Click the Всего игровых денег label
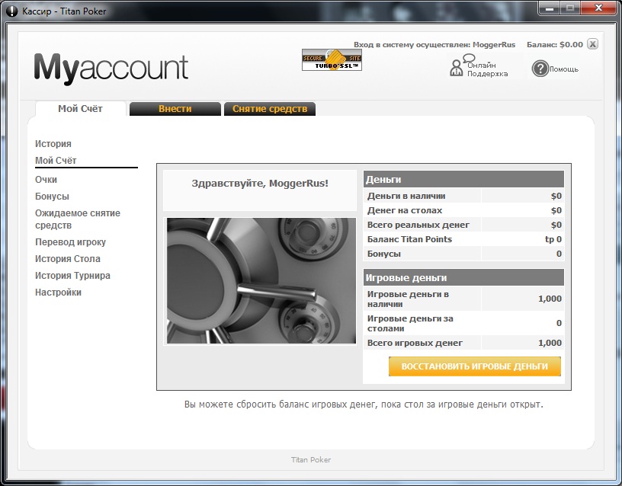The height and width of the screenshot is (486, 622). pyautogui.click(x=415, y=343)
